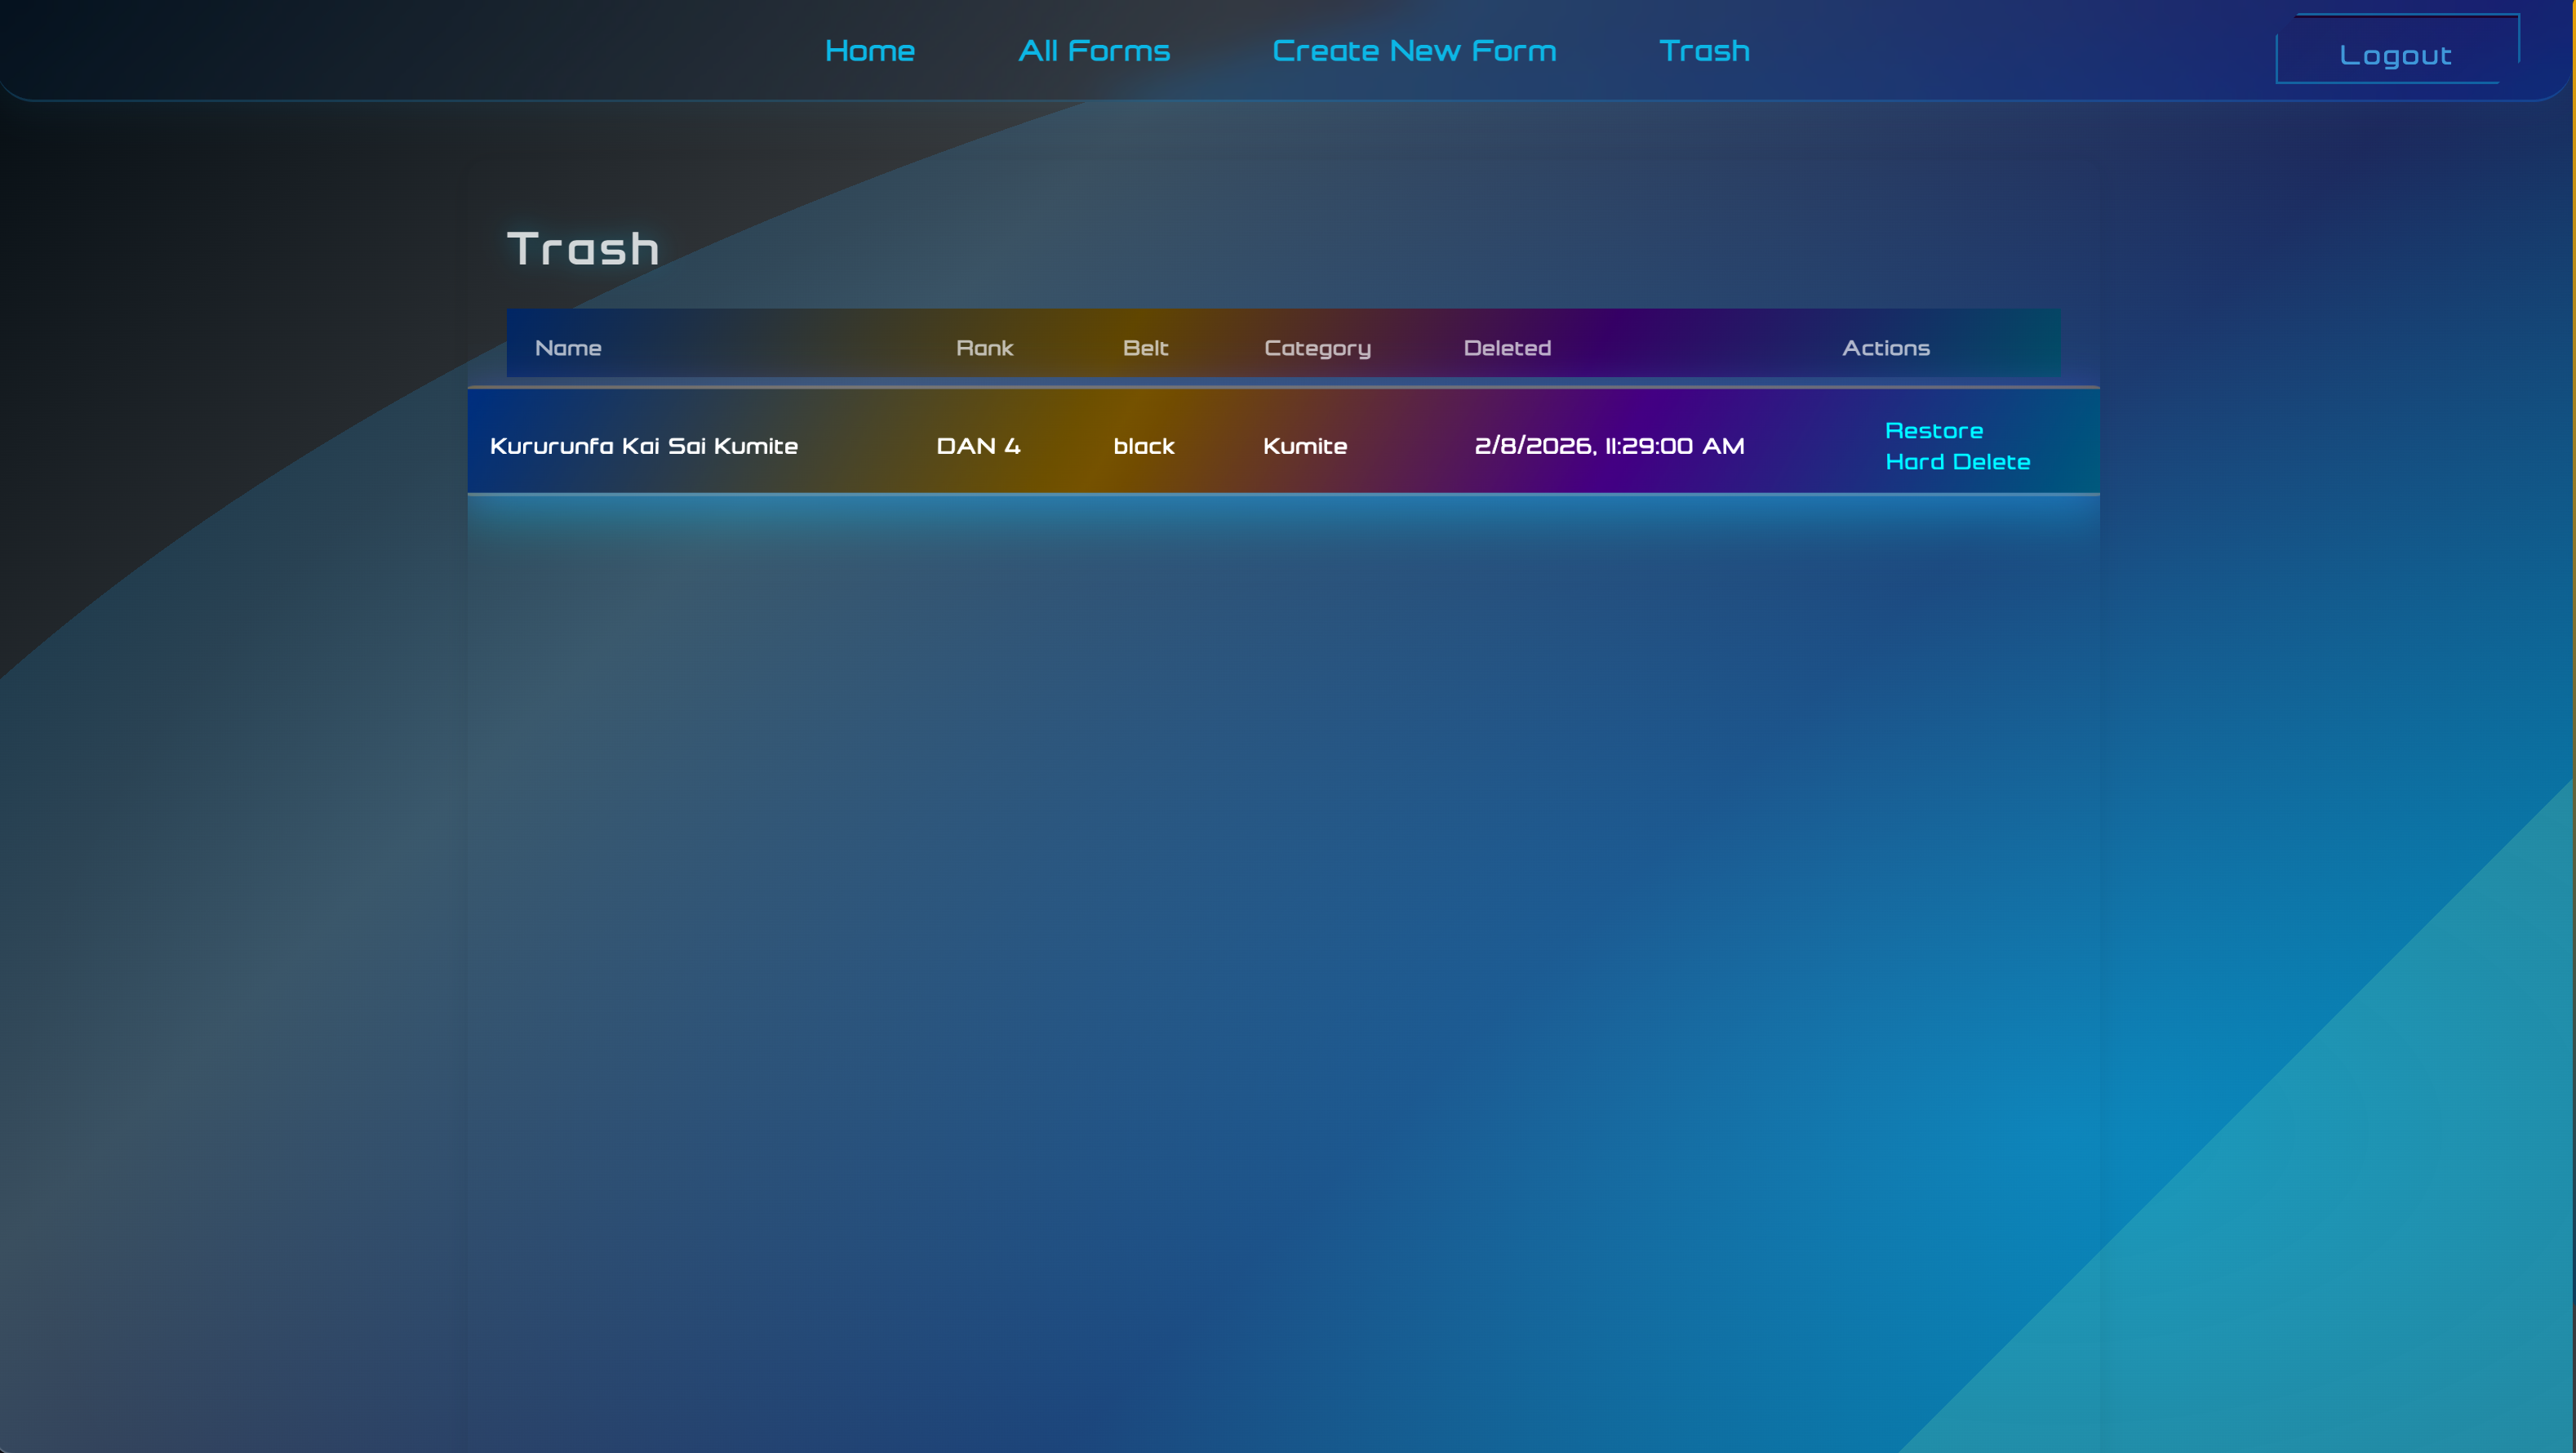The width and height of the screenshot is (2576, 1453).
Task: Hard Delete the trashed form
Action: pyautogui.click(x=1957, y=462)
